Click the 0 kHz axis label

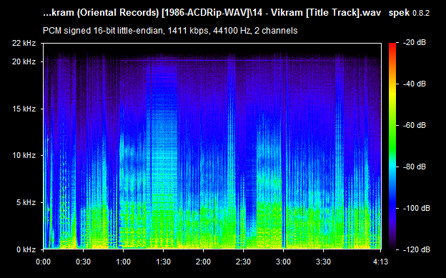(26, 249)
